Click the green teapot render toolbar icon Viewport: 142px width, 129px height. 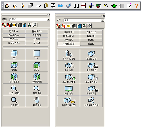[x=114, y=6]
